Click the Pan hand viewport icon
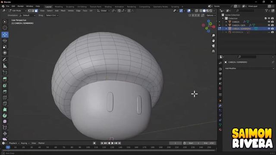This screenshot has height=155, width=276. coord(213,40)
